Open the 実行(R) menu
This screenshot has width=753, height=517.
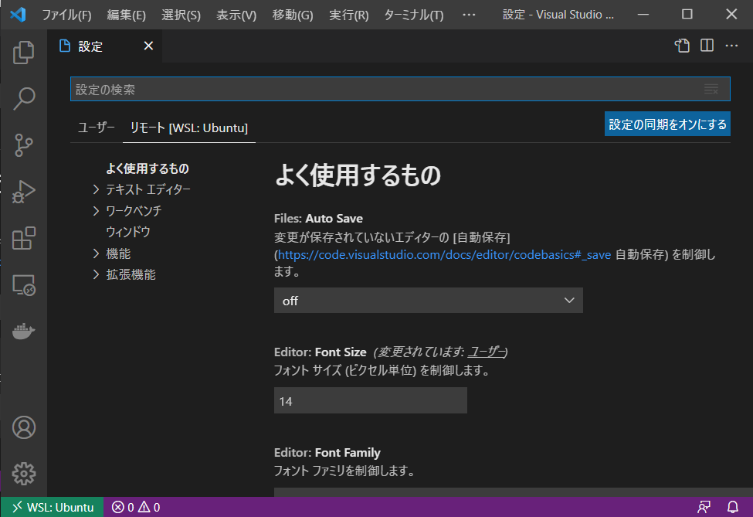(x=349, y=15)
